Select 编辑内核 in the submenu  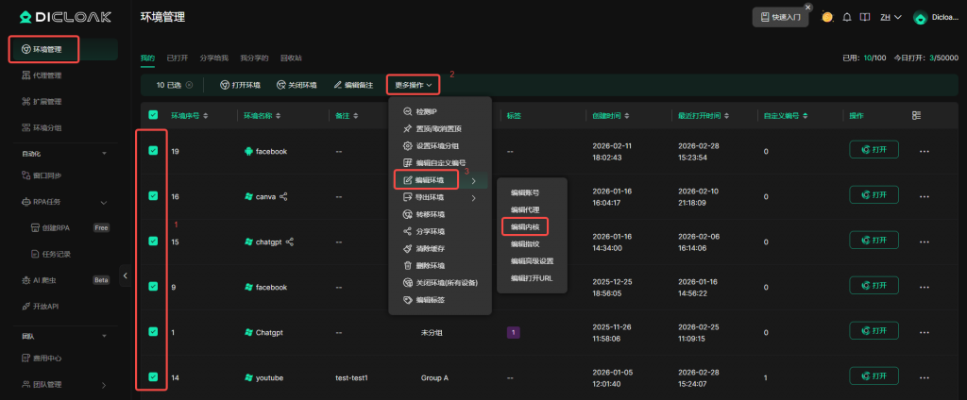point(524,226)
